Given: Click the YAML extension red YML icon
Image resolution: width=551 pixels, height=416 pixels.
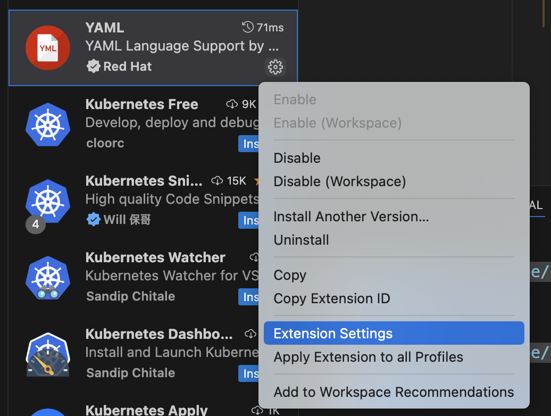Looking at the screenshot, I should [48, 48].
